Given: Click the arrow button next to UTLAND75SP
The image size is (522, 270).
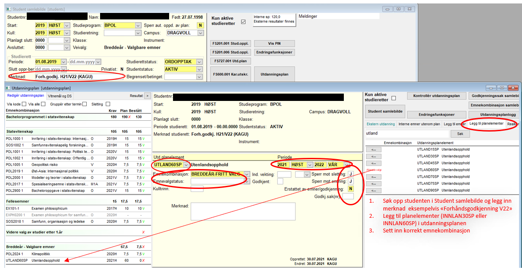Looking at the screenshot, I should (x=374, y=183).
